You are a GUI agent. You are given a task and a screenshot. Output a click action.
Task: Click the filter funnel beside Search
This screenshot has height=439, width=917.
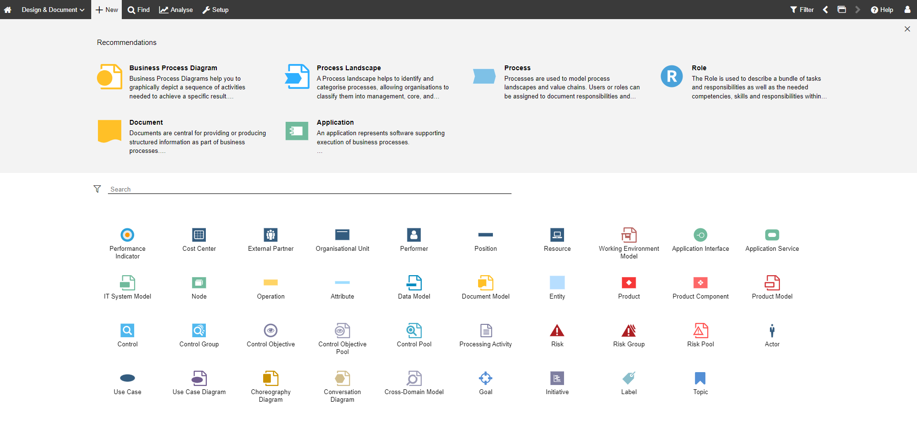(97, 189)
